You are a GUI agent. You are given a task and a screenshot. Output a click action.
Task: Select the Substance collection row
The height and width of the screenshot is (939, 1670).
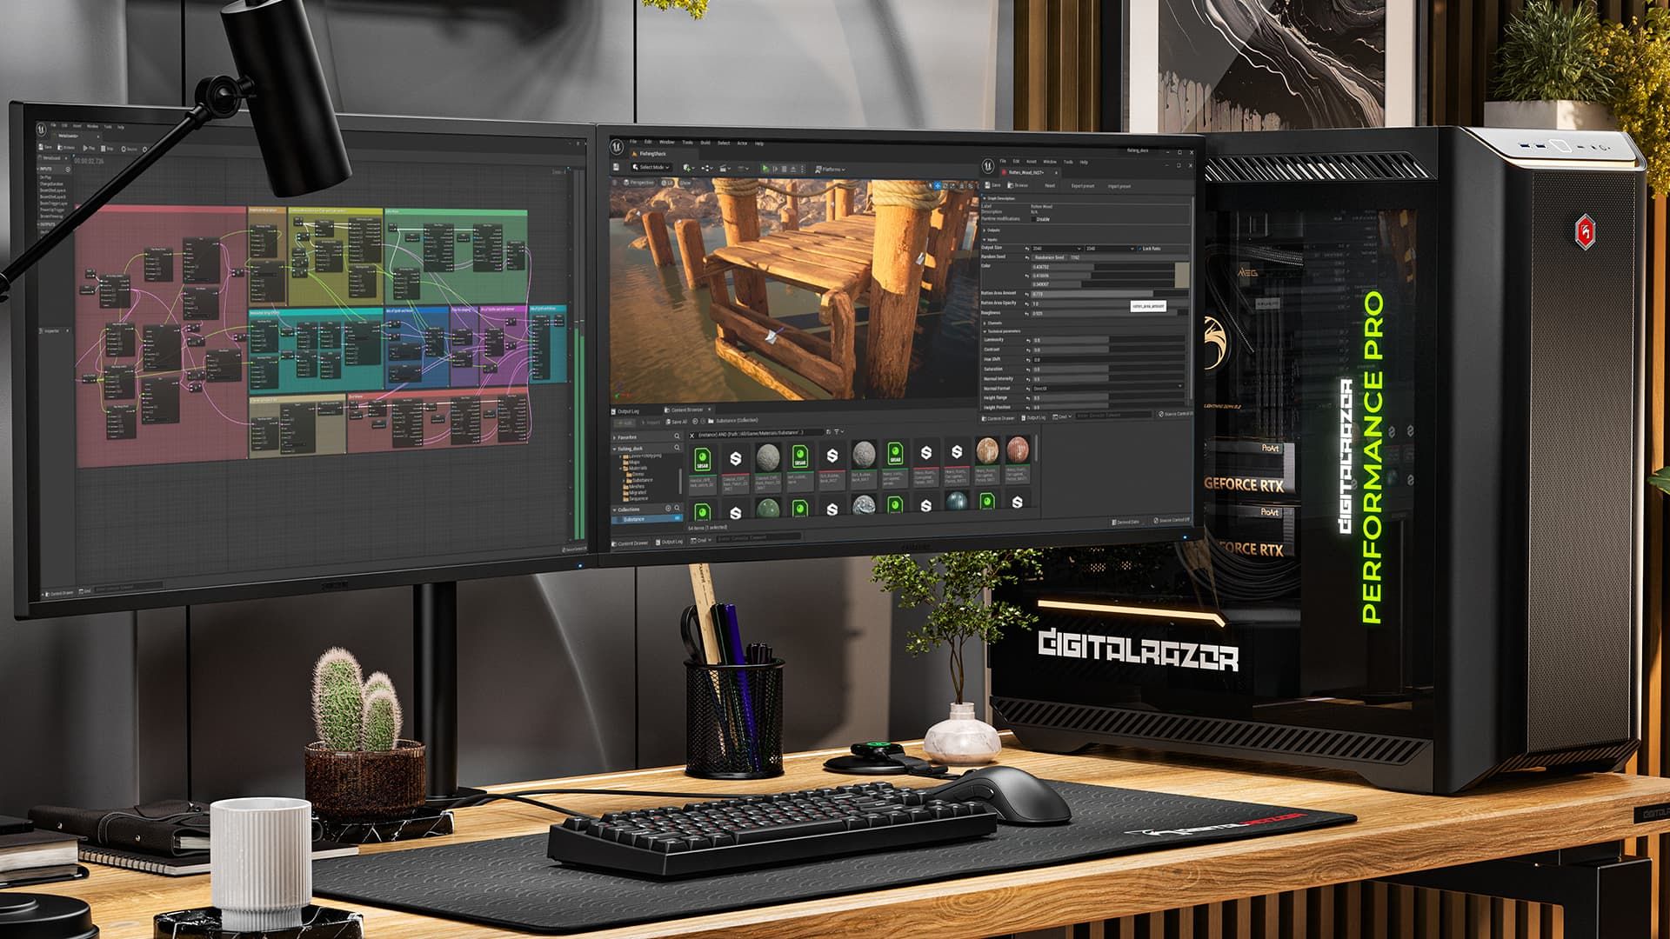click(647, 519)
